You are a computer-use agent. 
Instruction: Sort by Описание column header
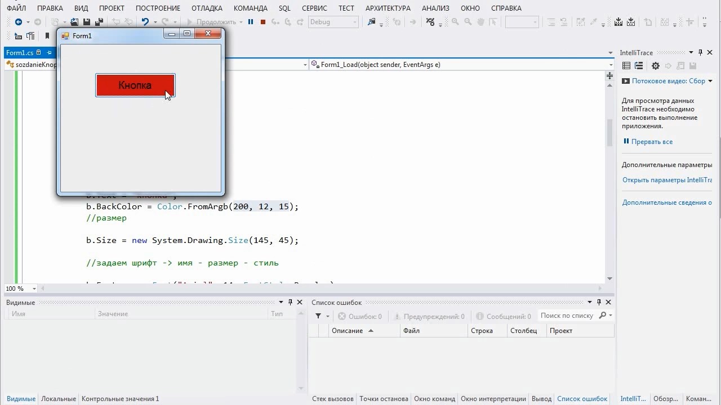(x=364, y=331)
